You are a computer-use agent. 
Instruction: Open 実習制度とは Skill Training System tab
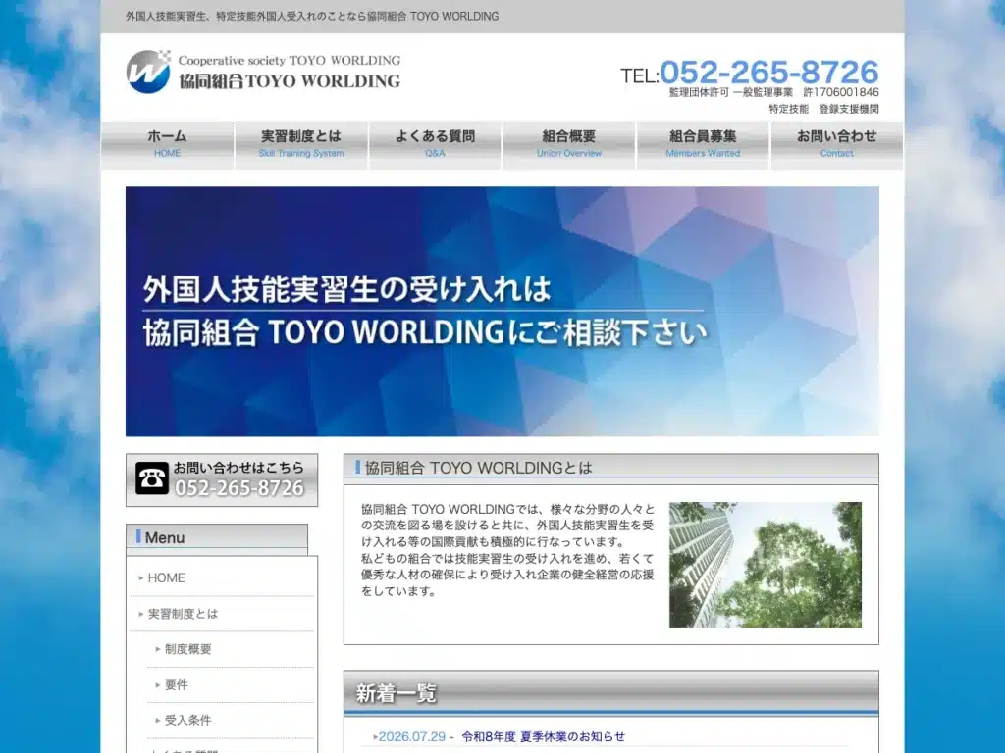coord(301,145)
